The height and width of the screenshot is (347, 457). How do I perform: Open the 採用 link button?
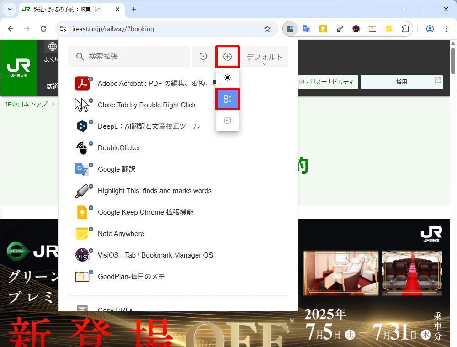(402, 82)
